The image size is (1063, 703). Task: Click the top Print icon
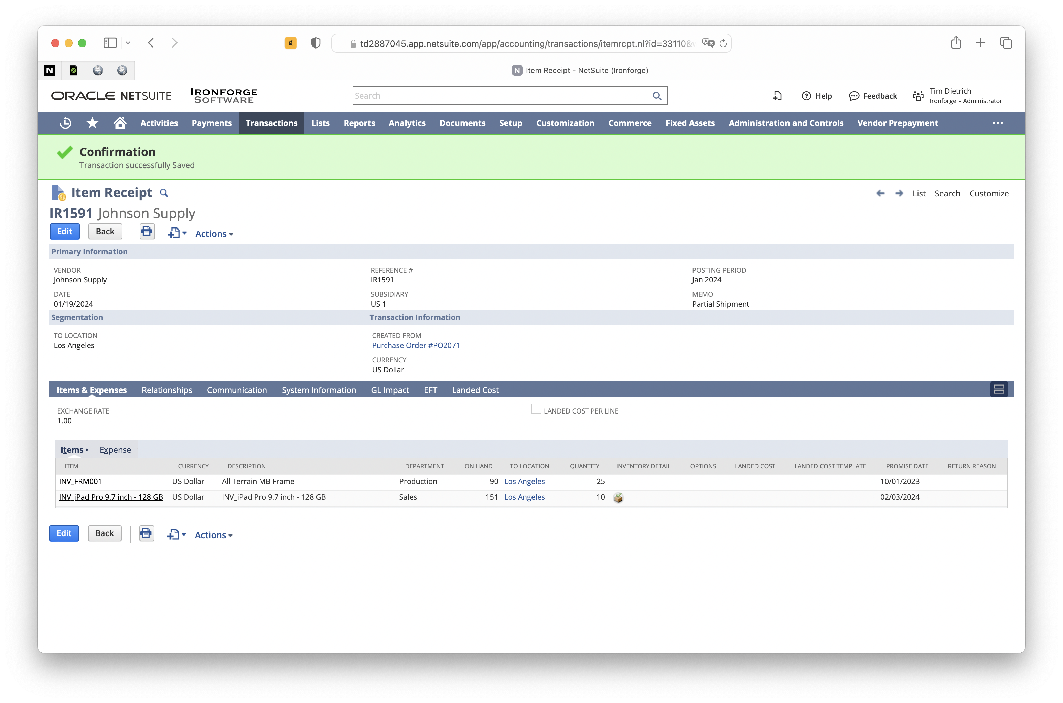(x=147, y=231)
